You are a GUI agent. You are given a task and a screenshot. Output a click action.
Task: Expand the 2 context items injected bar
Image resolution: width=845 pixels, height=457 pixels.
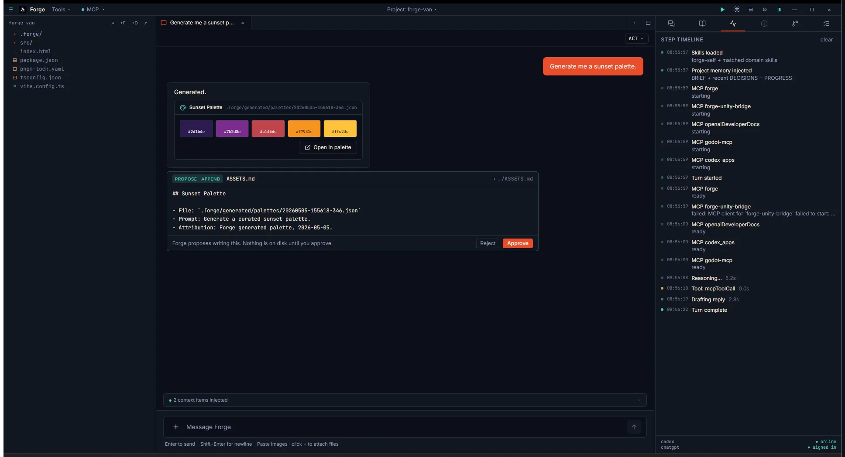point(405,400)
